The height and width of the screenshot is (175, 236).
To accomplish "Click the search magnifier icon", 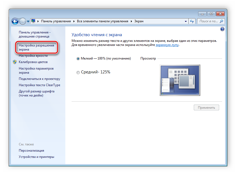I will [222, 21].
